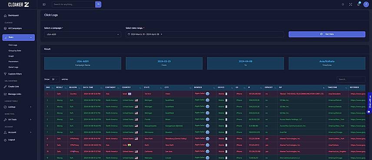Screen dimensions: 372x160
Task: Click the Israel flag in row 1
Action: click(x=130, y=94)
